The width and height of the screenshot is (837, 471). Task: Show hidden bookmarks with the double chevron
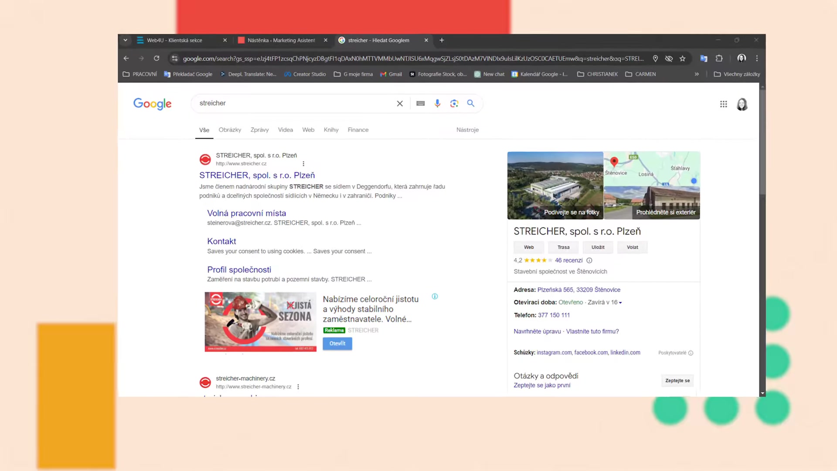(697, 74)
